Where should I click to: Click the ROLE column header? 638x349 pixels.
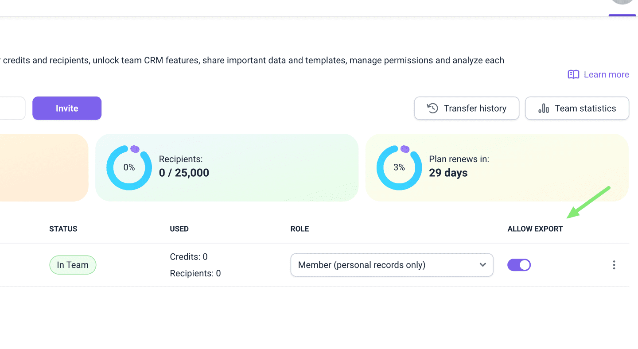[300, 229]
